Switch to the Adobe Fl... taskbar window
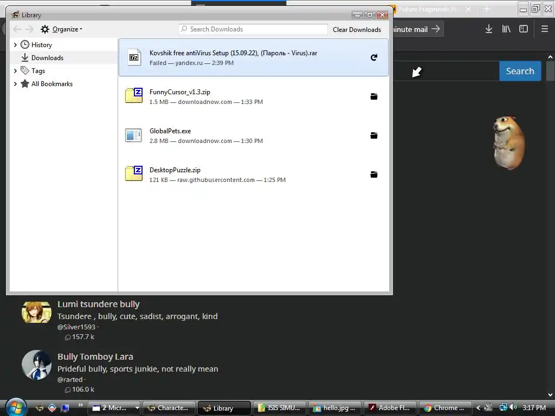The width and height of the screenshot is (555, 416). (x=390, y=408)
